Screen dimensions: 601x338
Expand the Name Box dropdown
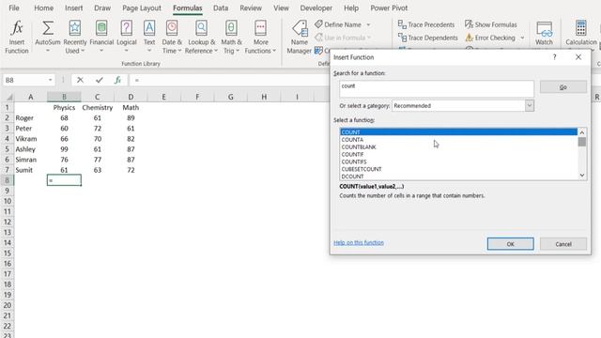pos(50,80)
